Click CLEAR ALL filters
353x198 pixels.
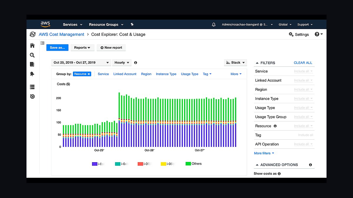(303, 63)
